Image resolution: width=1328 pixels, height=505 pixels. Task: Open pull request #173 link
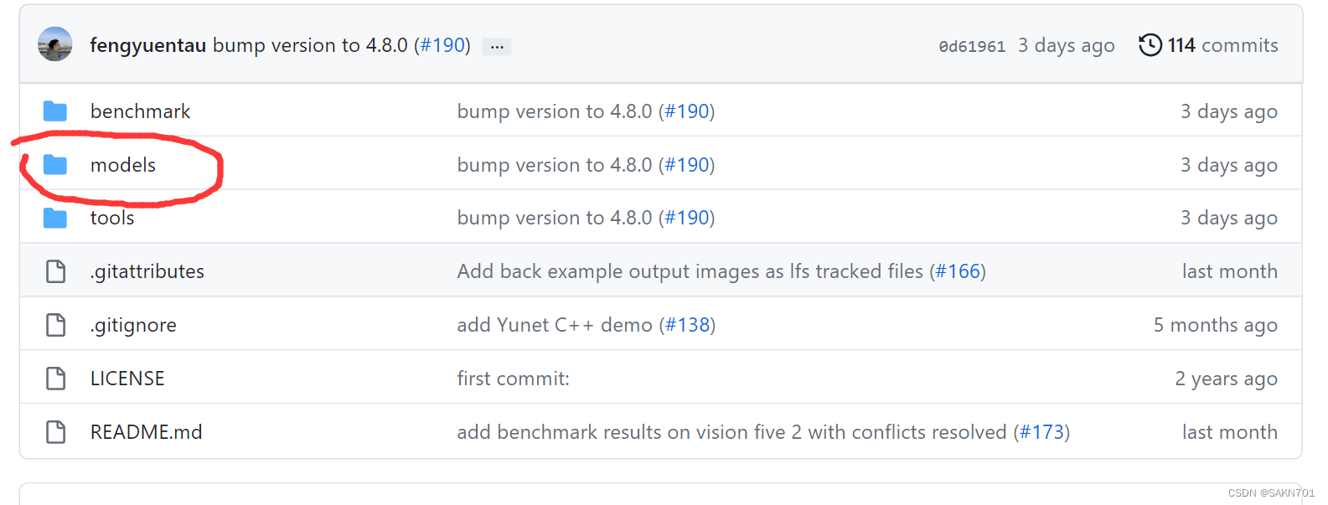(x=1041, y=432)
